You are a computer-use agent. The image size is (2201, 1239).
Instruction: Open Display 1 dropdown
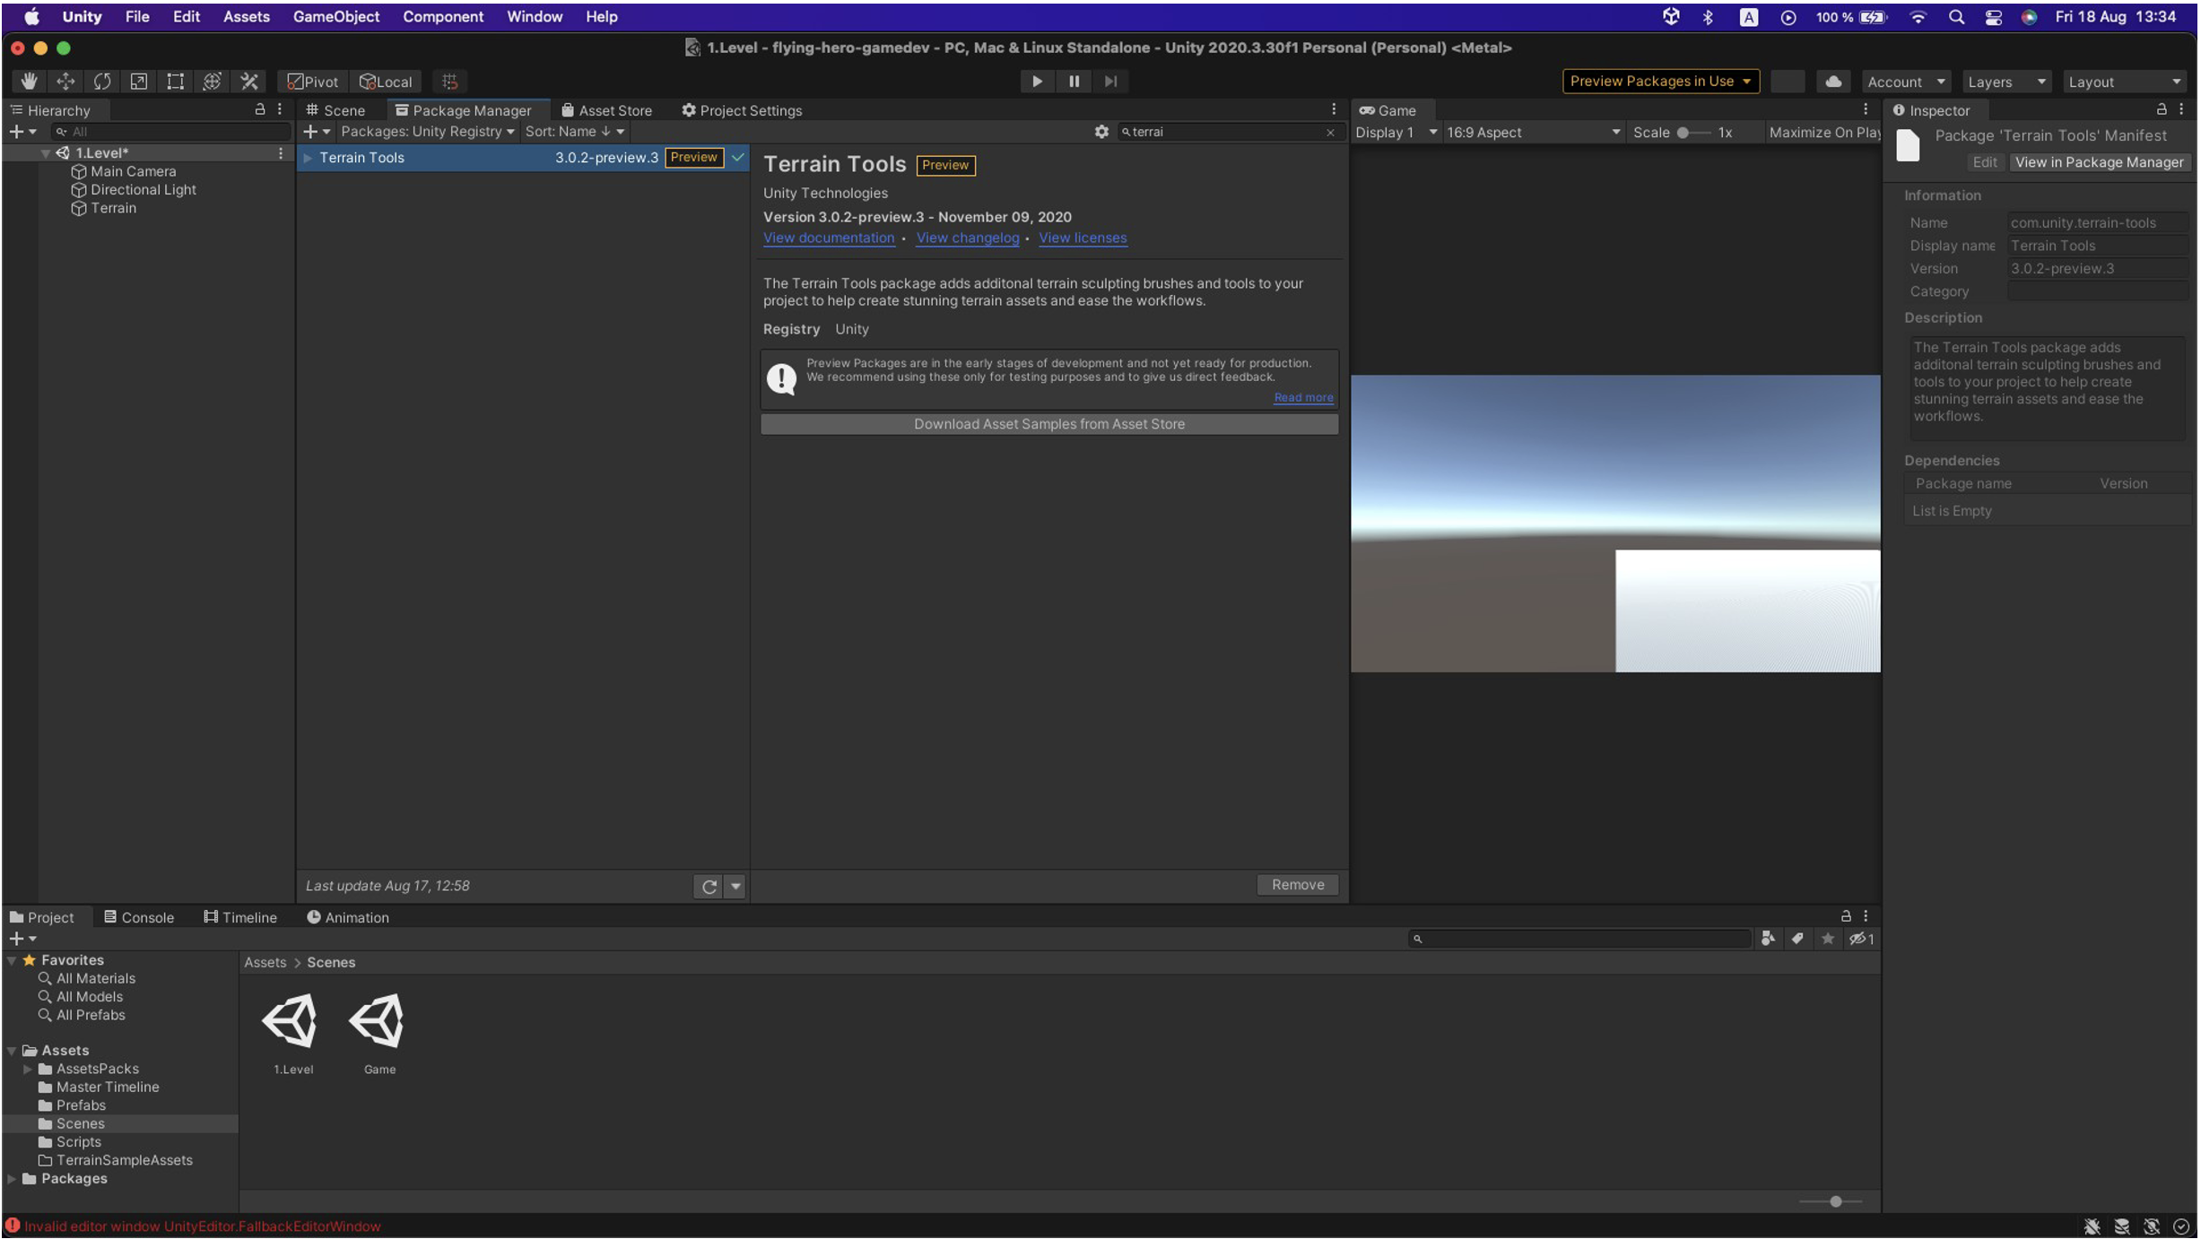coord(1396,133)
